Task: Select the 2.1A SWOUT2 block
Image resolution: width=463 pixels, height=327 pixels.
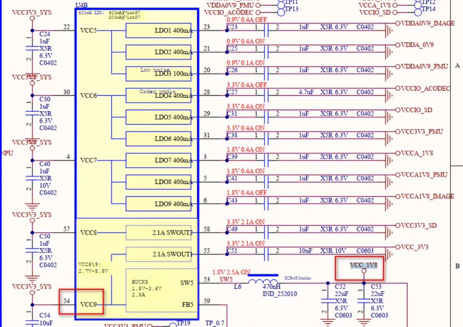Action: [x=158, y=233]
